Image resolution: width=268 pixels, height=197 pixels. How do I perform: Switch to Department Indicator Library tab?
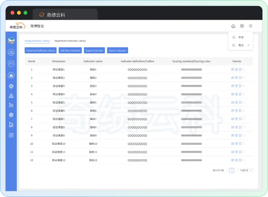pos(70,41)
